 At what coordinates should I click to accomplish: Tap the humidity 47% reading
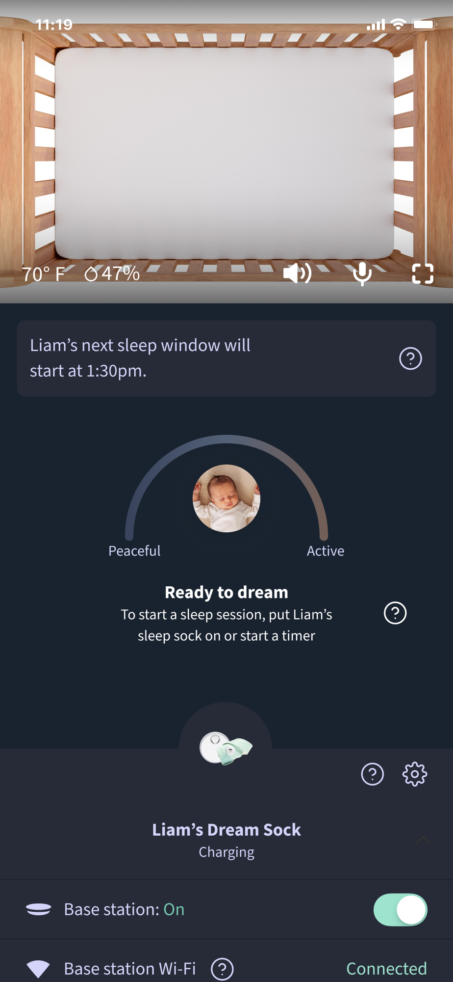[x=112, y=273]
